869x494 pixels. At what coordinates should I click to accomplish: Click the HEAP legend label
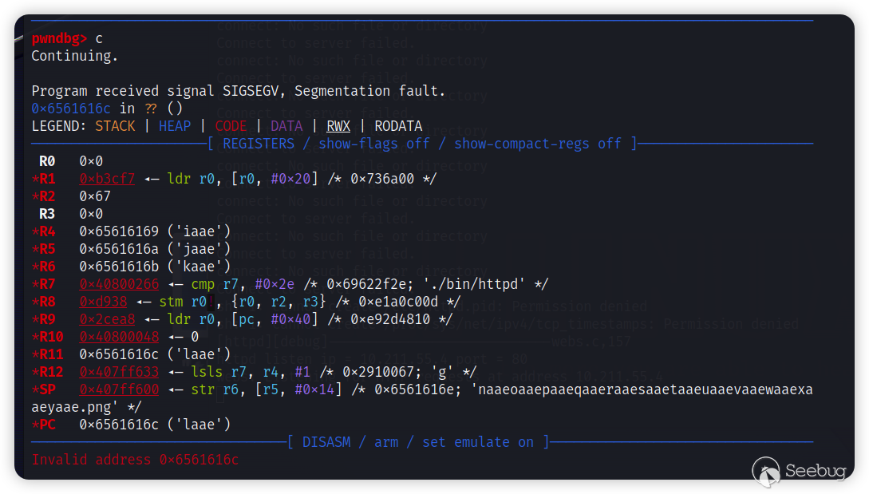tap(175, 126)
